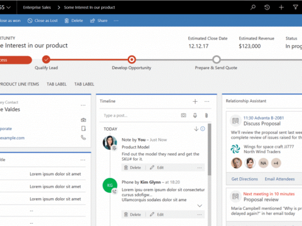The height and width of the screenshot is (226, 302).
Task: Open primary contact card ellipsis menu
Action: click(83, 105)
